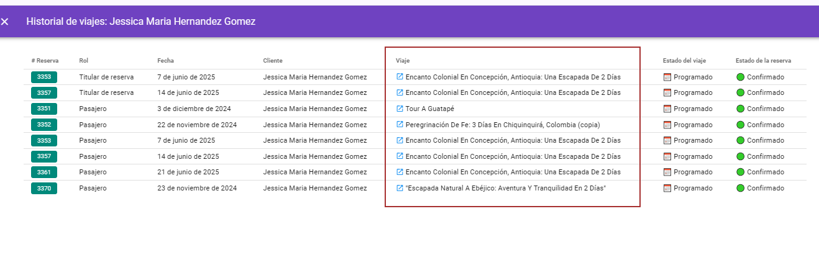Follow the Escapada Natural A Ebéjico link
Screen dimensions: 819x255
point(505,188)
